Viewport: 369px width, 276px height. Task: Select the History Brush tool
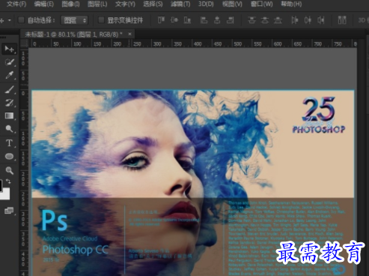click(x=9, y=103)
